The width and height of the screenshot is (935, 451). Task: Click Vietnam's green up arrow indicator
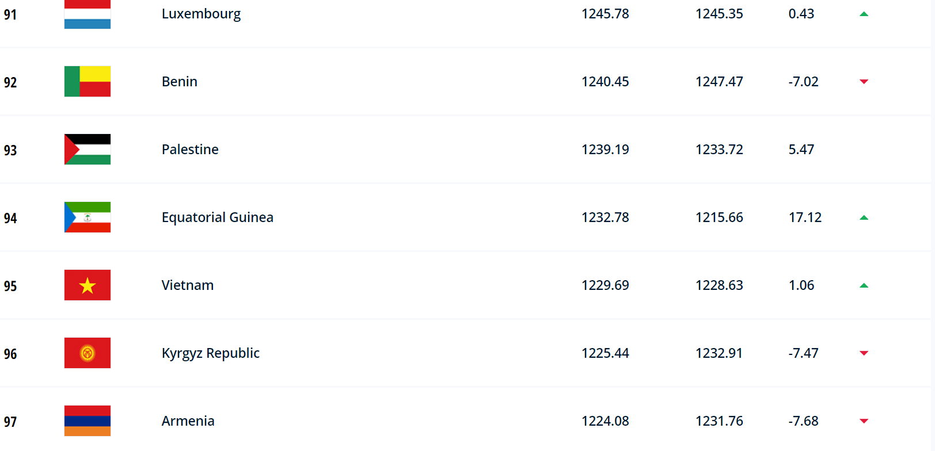[864, 285]
